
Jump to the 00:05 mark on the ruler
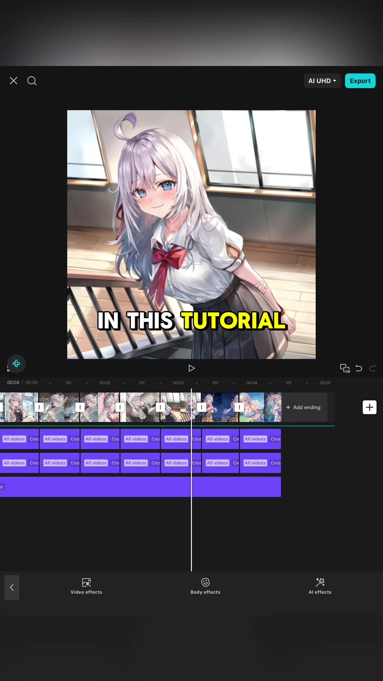(325, 383)
